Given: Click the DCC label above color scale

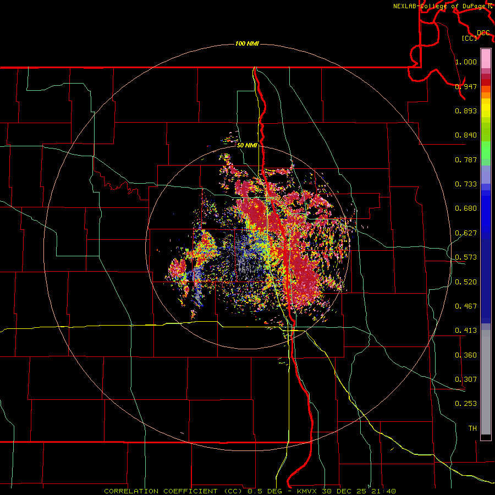Looking at the screenshot, I should 483,33.
